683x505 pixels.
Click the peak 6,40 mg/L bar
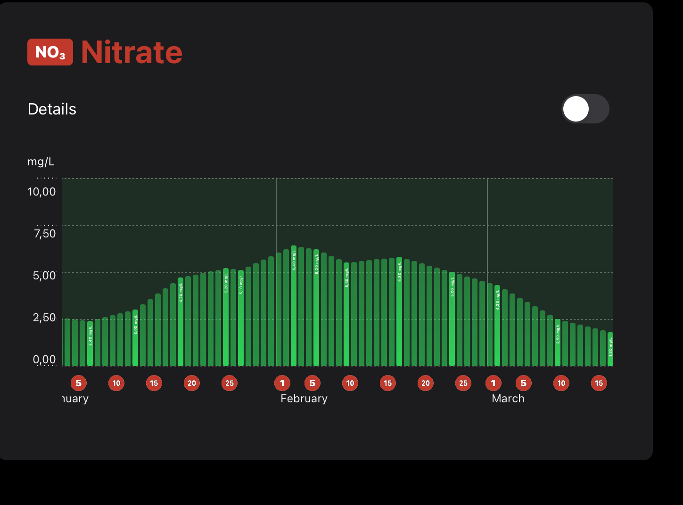(x=294, y=306)
